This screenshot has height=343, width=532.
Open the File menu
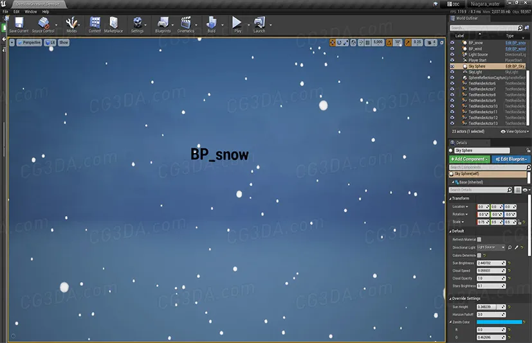point(5,12)
